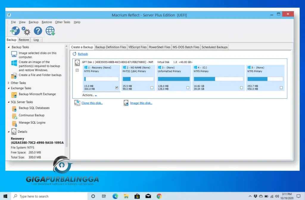Image resolution: width=305 pixels, height=200 pixels.
Task: Uncheck the Recovery partition checkbox
Action: [117, 88]
